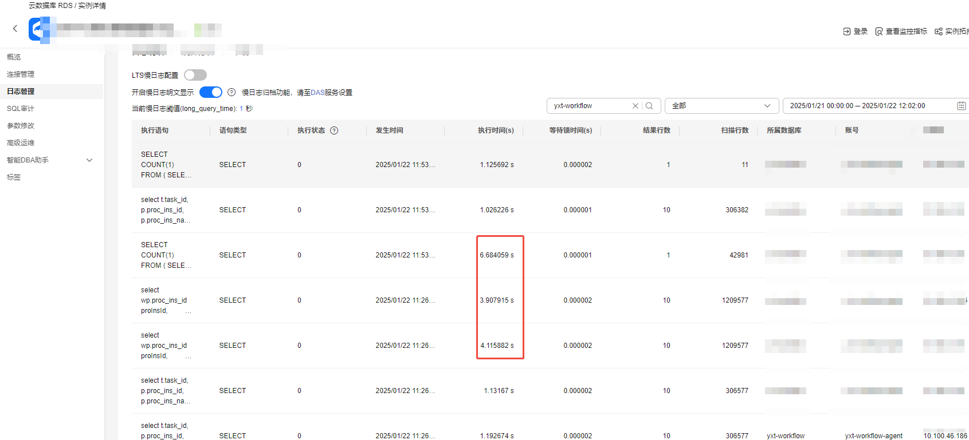Viewport: 969px width, 440px height.
Task: Click the 发生时间 column header
Action: click(x=389, y=130)
